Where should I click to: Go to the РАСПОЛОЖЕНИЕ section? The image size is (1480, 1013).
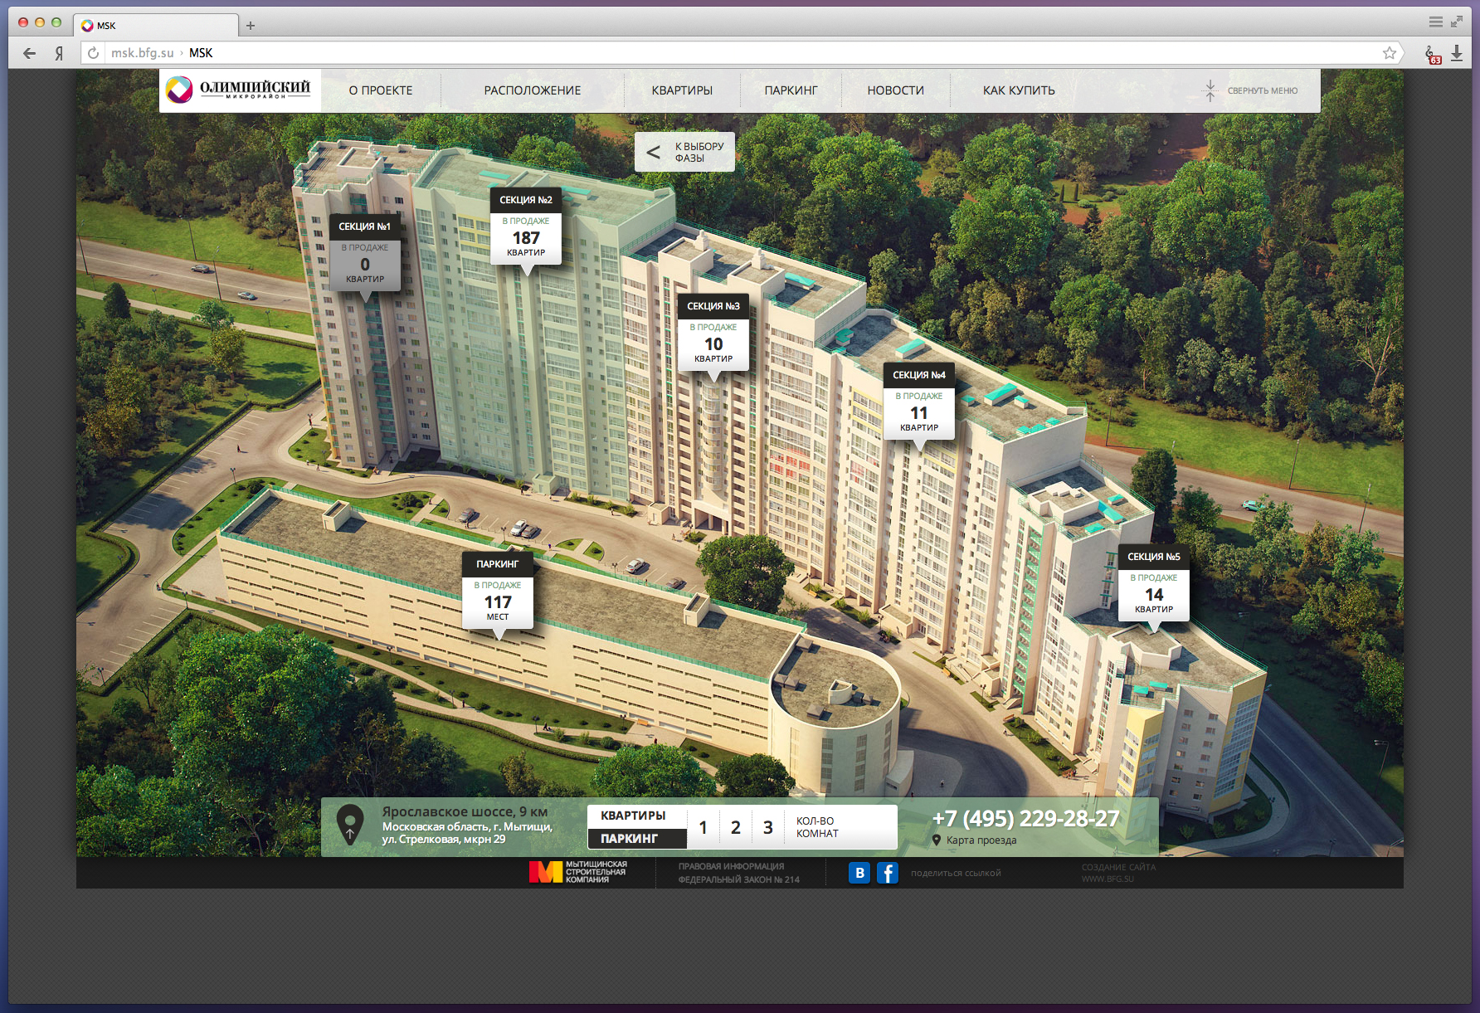coord(533,90)
